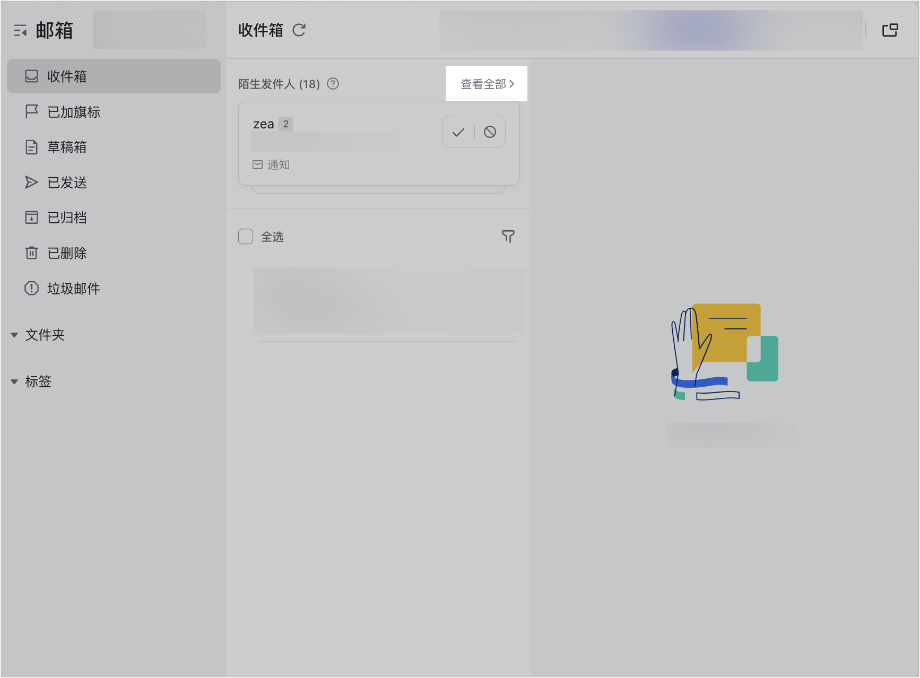The width and height of the screenshot is (920, 678).
Task: Click help icon beside 陌生发件人
Action: tap(333, 84)
